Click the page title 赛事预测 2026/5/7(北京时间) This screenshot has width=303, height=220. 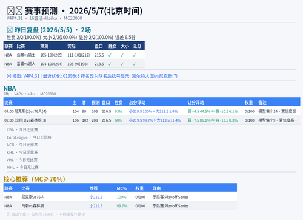coord(75,11)
